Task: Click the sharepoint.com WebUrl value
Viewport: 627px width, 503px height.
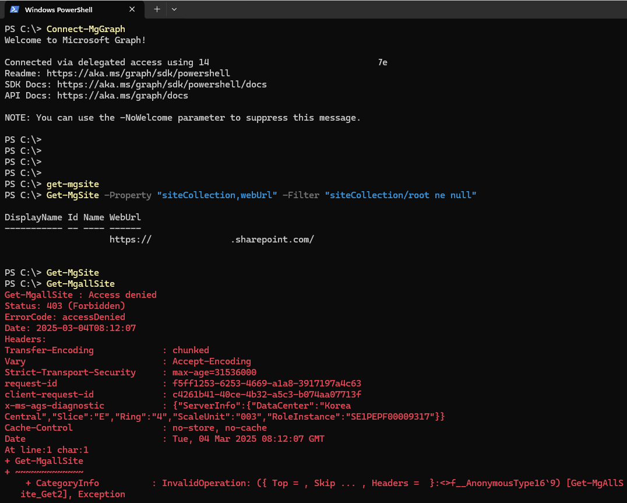Action: coord(212,240)
